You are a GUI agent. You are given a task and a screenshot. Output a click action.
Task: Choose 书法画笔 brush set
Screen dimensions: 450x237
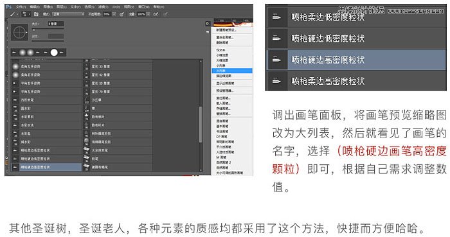pyautogui.click(x=222, y=132)
